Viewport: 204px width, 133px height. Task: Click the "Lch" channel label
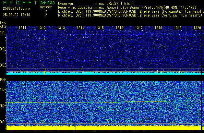(3, 23)
